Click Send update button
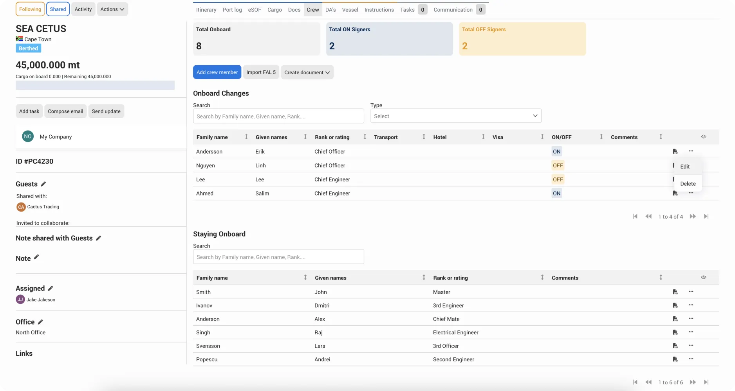Screen dimensions: 735x391 (x=106, y=111)
